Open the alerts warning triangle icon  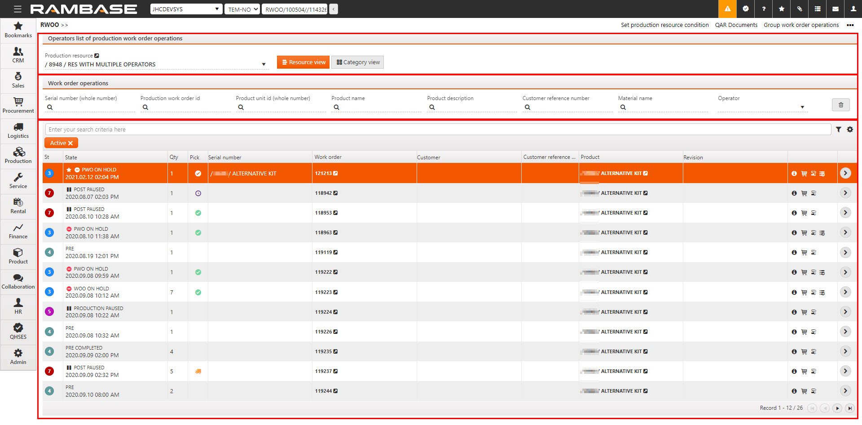pos(727,9)
